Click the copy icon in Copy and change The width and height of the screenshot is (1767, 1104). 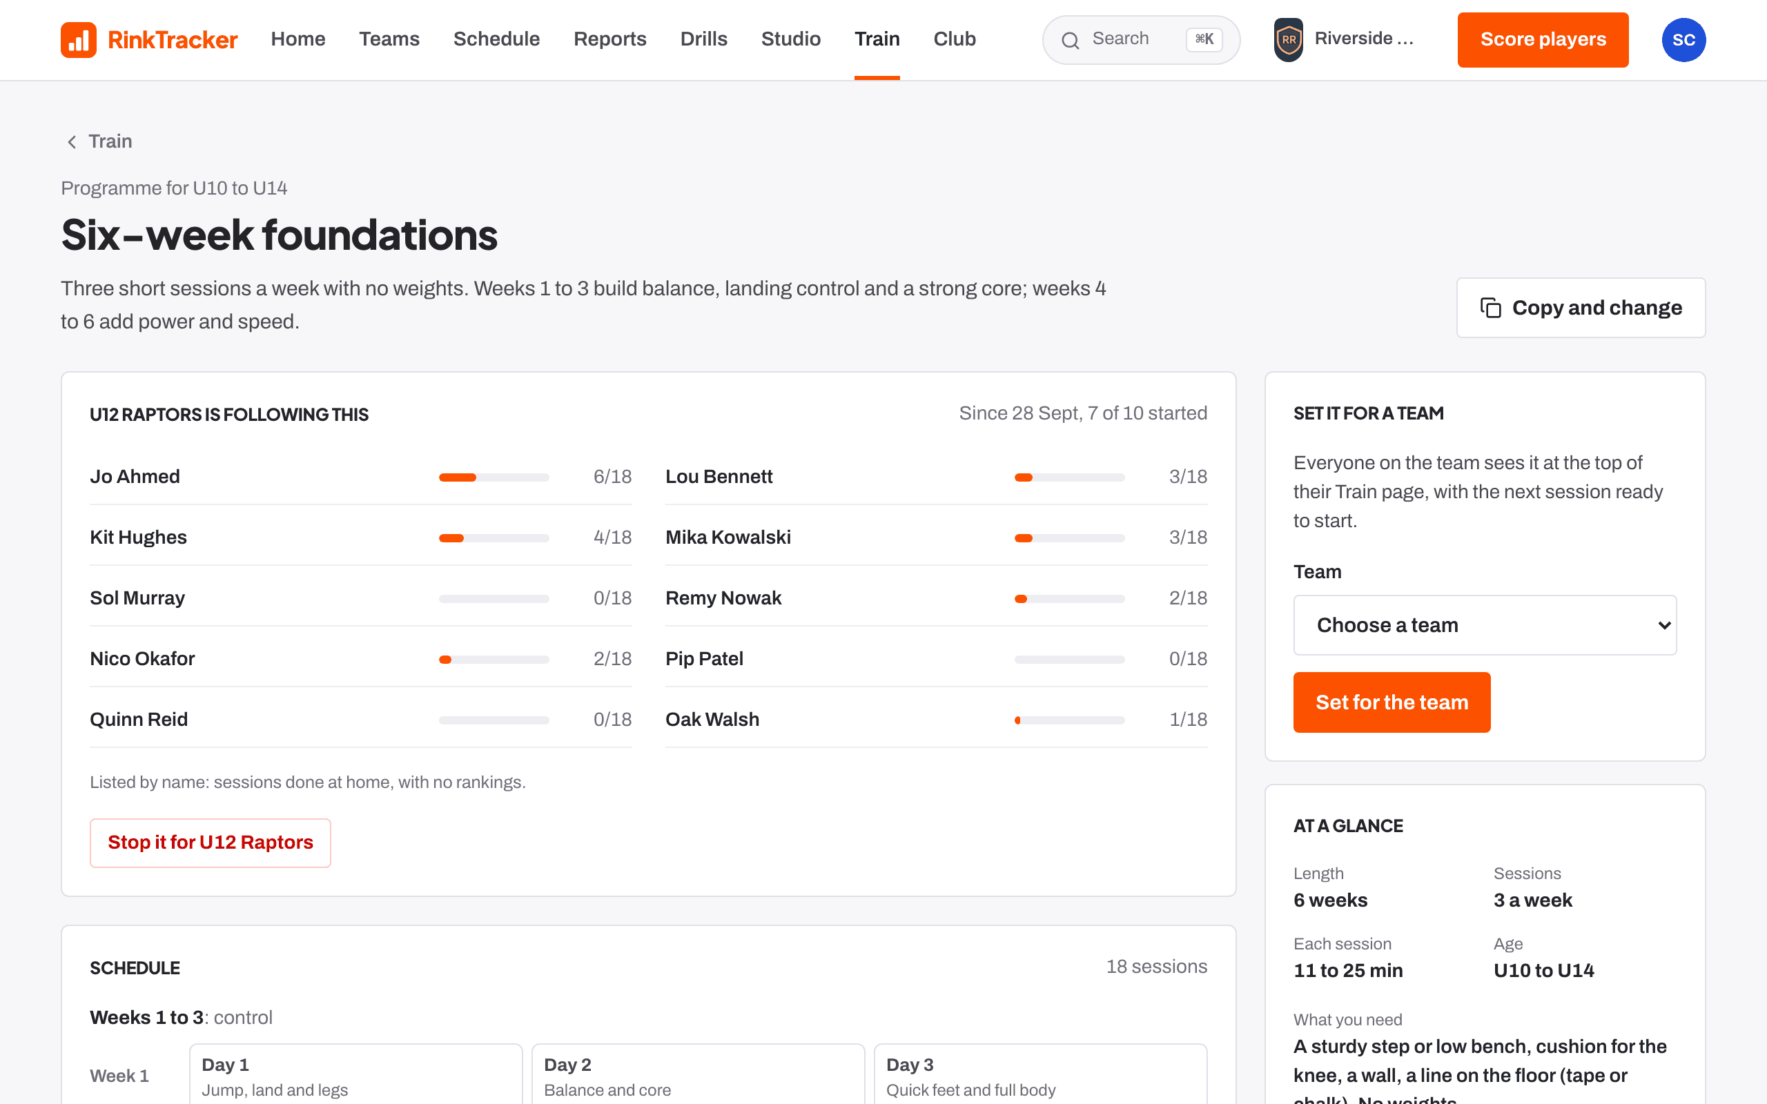coord(1490,308)
